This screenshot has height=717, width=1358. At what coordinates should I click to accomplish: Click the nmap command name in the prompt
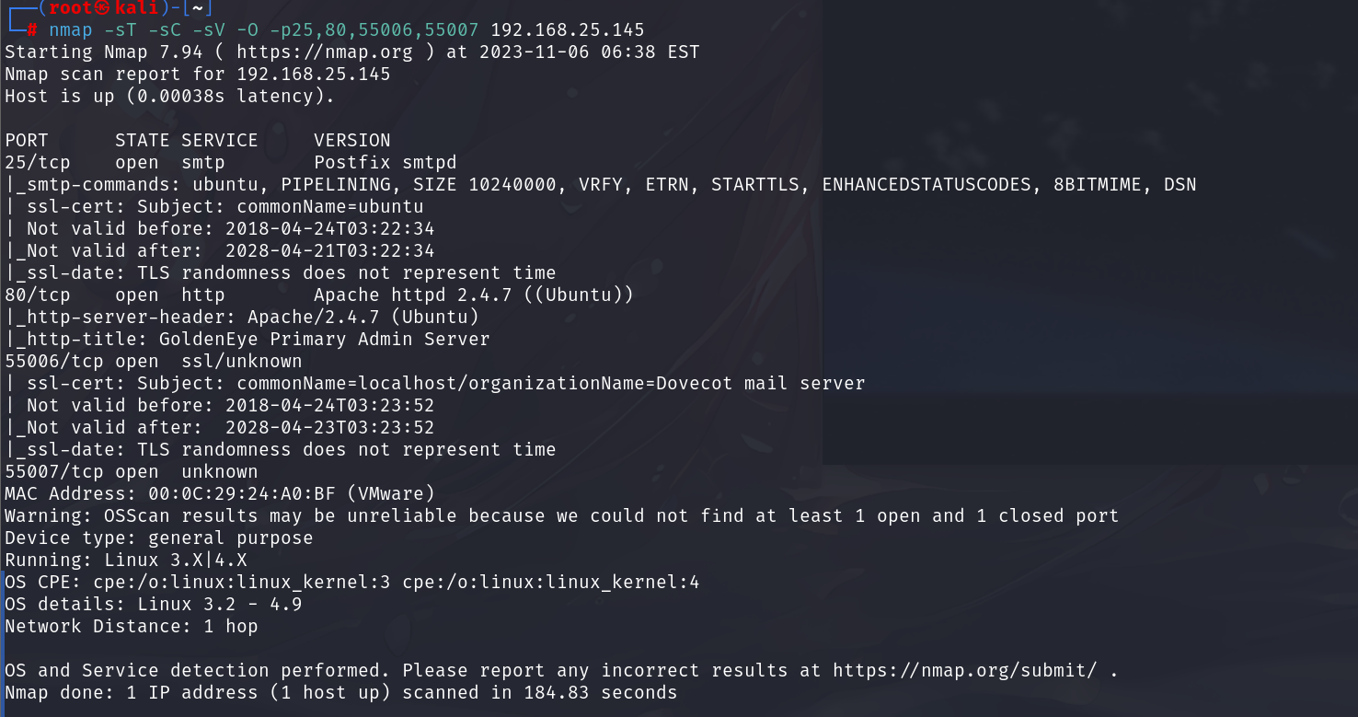tap(71, 30)
